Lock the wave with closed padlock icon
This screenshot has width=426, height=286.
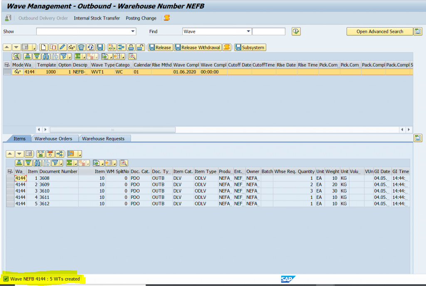pos(131,47)
